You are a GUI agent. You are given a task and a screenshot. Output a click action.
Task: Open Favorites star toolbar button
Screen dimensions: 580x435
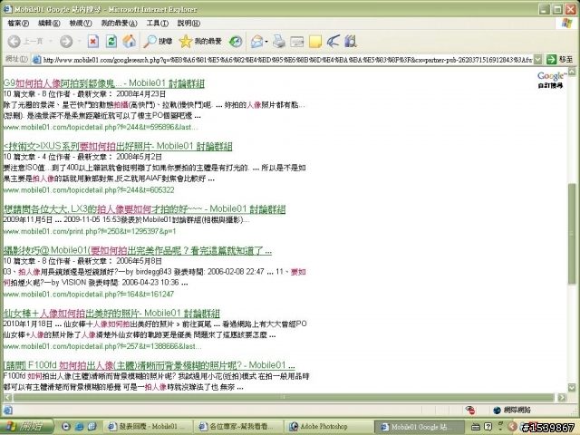point(200,41)
